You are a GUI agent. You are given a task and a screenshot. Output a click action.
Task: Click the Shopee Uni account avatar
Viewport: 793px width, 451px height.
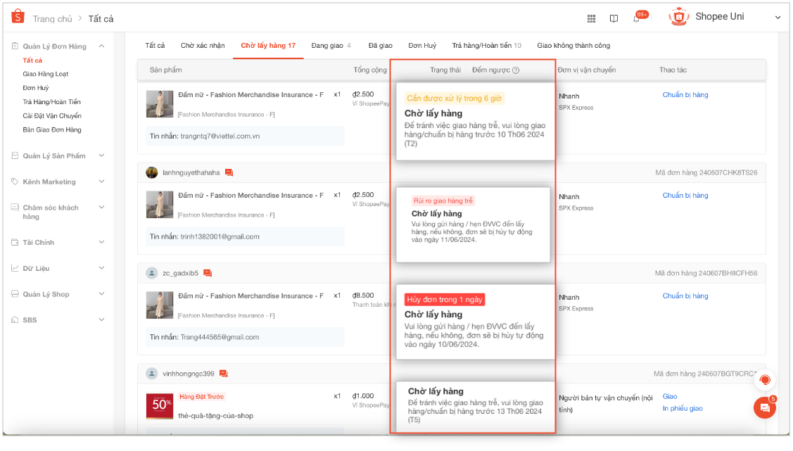(x=678, y=17)
